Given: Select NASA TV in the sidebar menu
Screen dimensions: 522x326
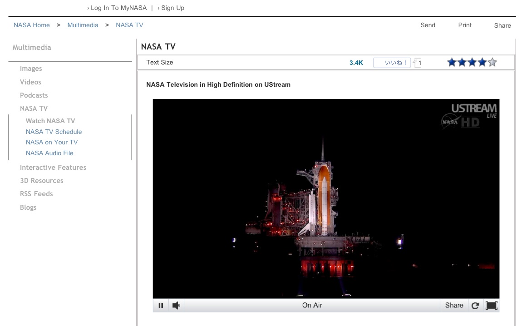Looking at the screenshot, I should [x=34, y=109].
